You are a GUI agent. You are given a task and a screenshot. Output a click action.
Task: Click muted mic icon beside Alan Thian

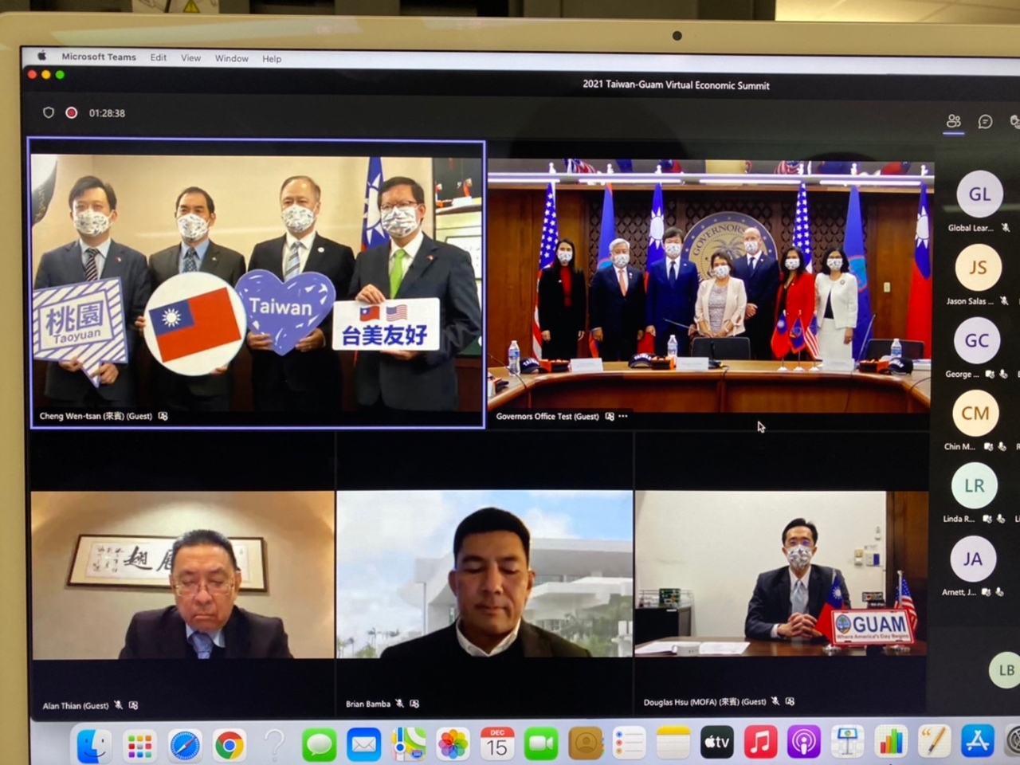(x=119, y=705)
